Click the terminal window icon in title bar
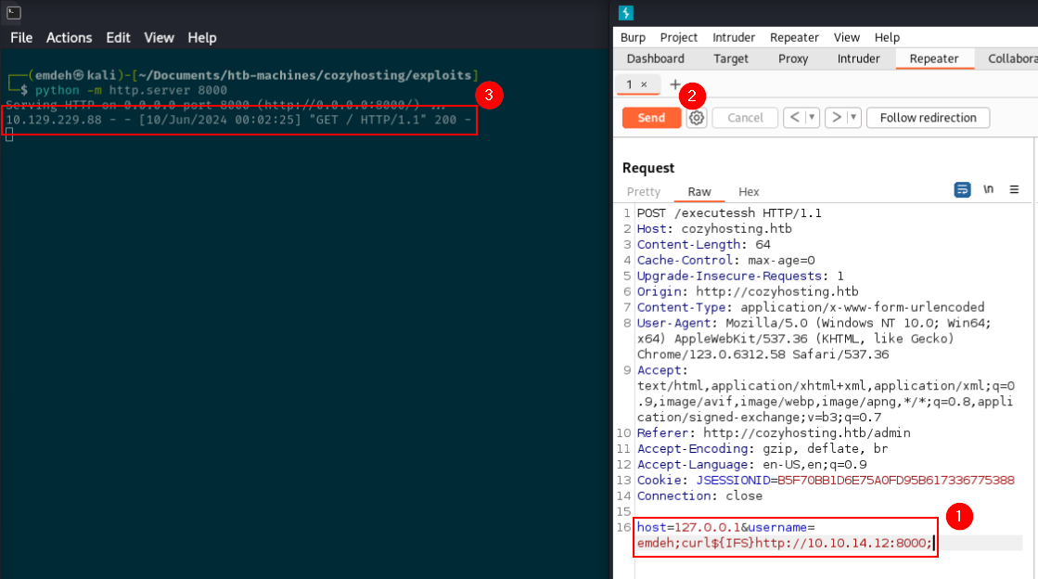 tap(13, 13)
